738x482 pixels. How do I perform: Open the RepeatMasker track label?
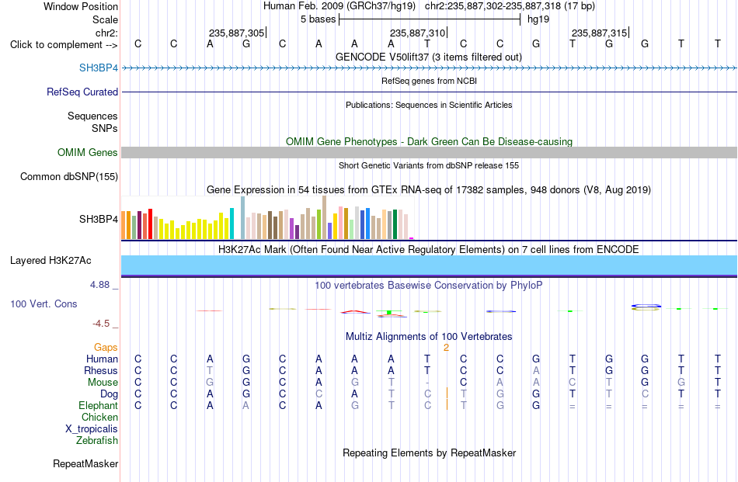click(85, 463)
